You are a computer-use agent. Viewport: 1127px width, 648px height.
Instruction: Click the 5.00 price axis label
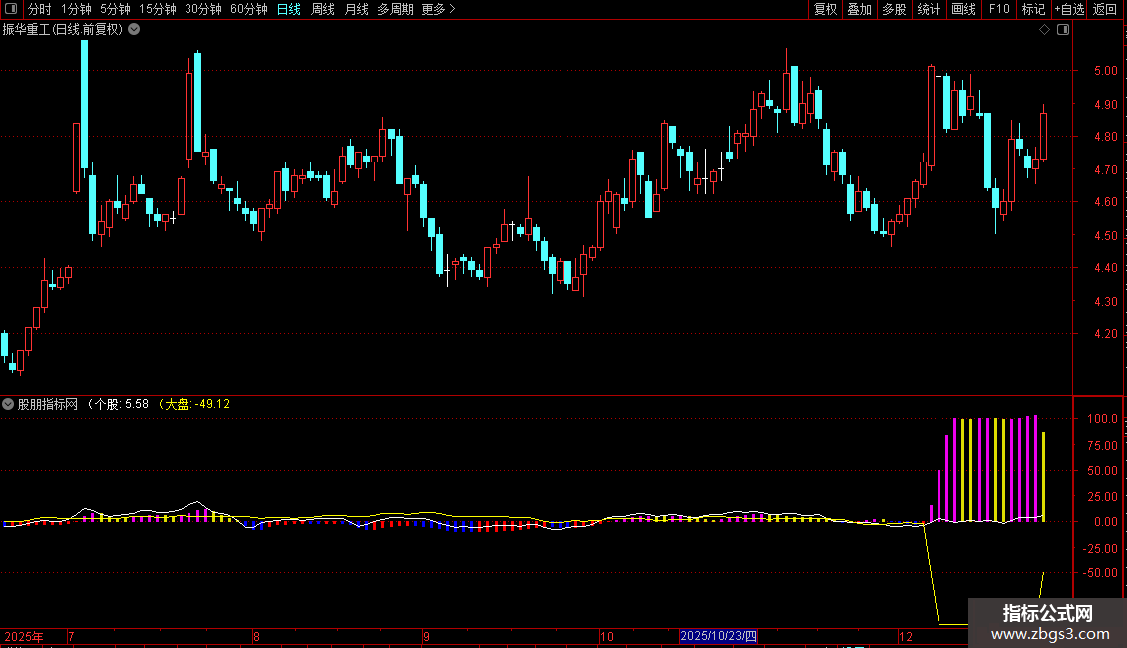pos(1105,71)
